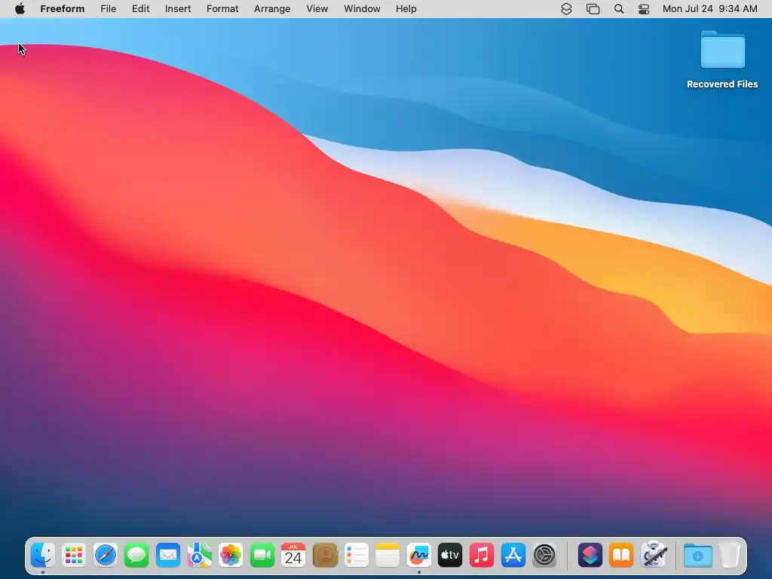Image resolution: width=772 pixels, height=579 pixels.
Task: Open the File menu
Action: pos(109,9)
